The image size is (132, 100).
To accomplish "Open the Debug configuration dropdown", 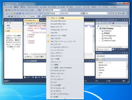I will [x=60, y=13].
